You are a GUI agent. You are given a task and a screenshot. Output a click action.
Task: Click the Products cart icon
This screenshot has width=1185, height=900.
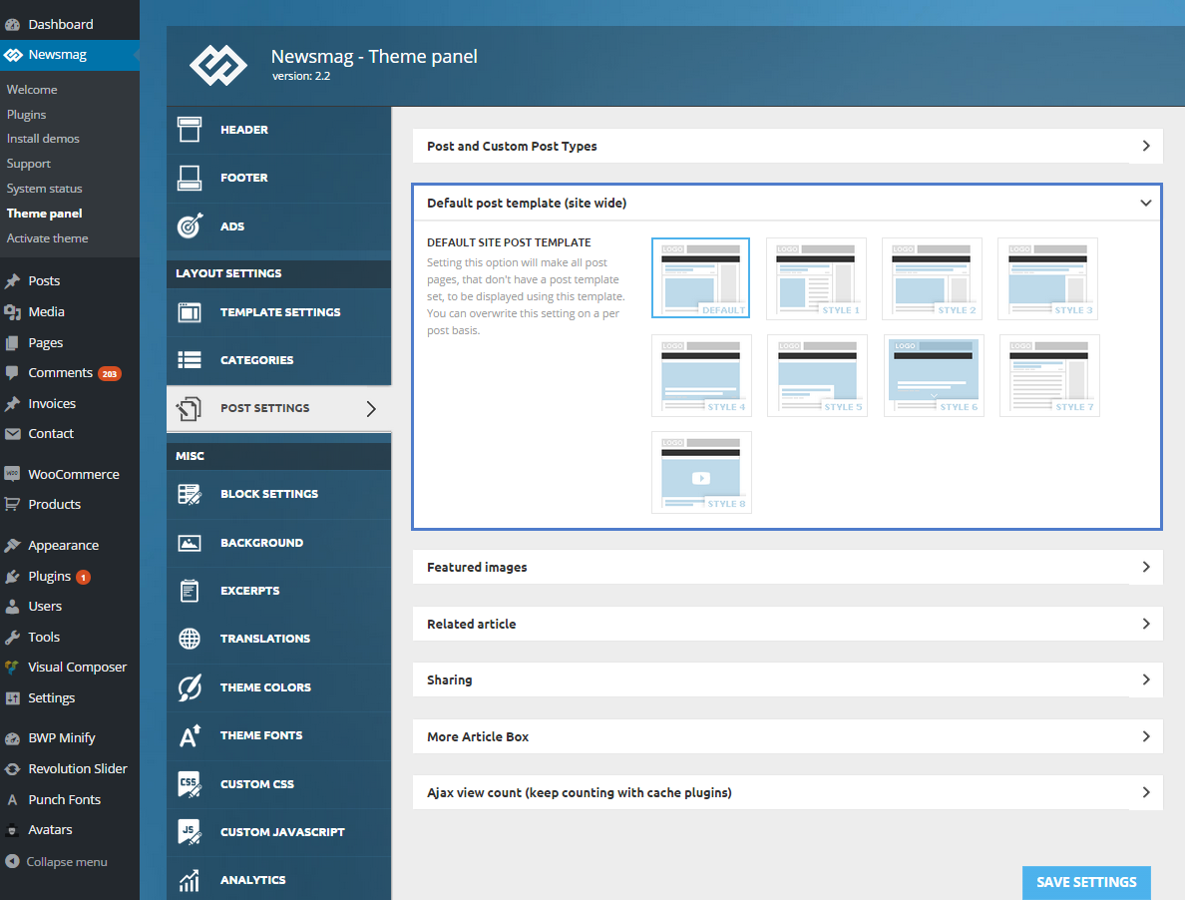[12, 504]
